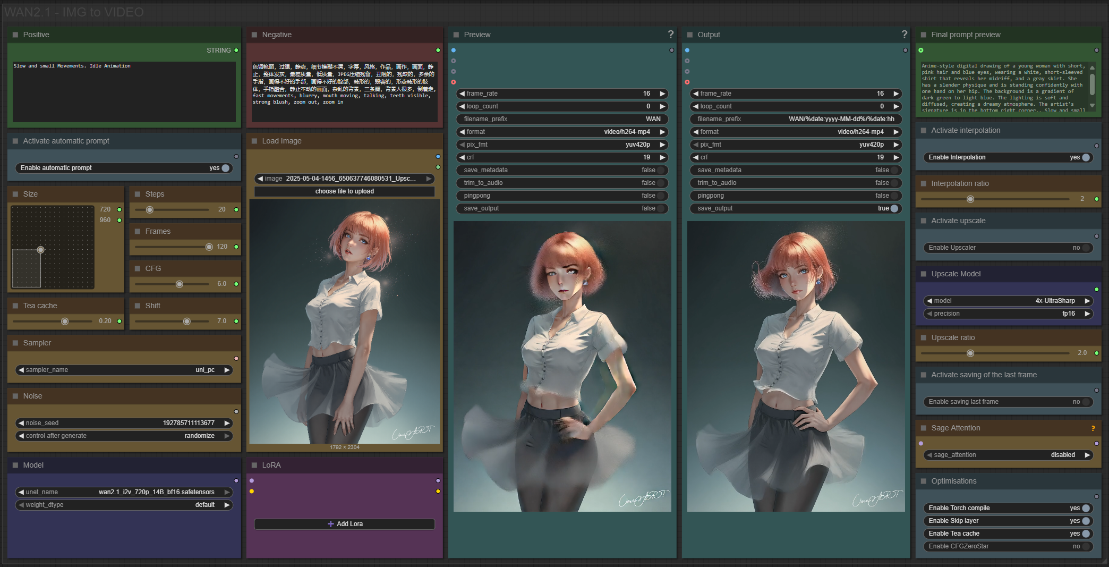Open the unet_name model selector
The height and width of the screenshot is (567, 1109).
[x=124, y=492]
